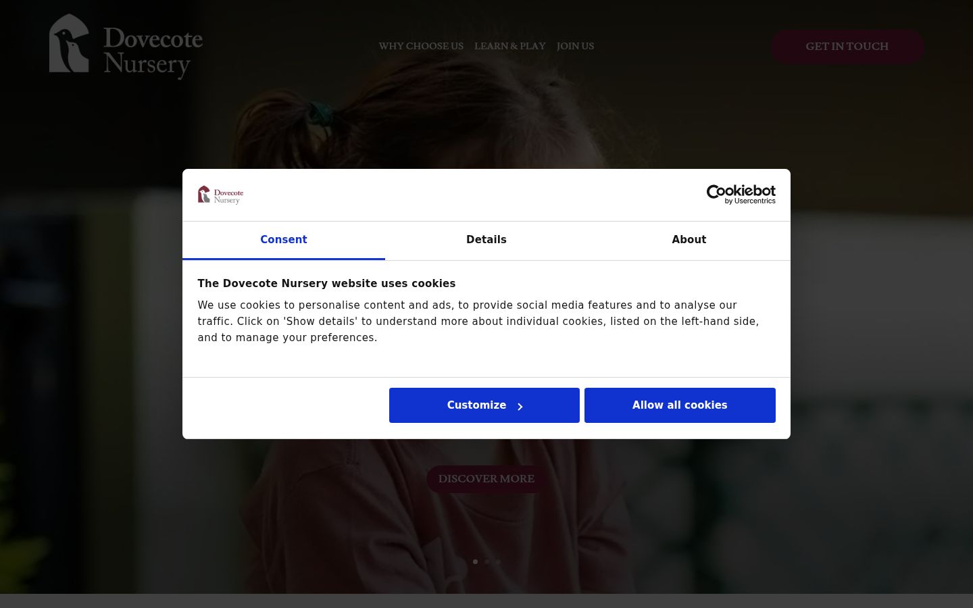Open the About tab
Image resolution: width=973 pixels, height=608 pixels.
pyautogui.click(x=689, y=240)
